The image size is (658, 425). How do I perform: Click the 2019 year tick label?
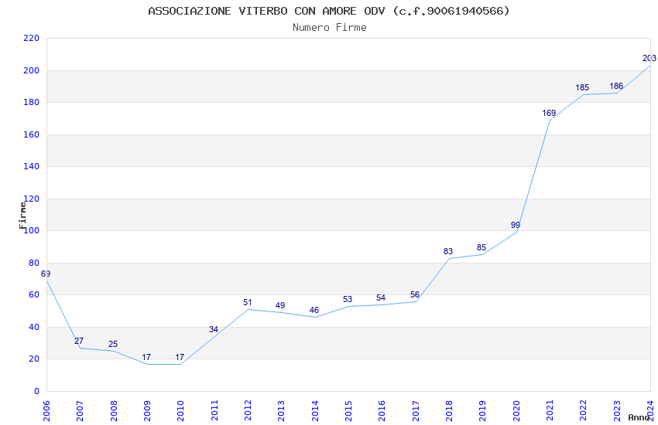(x=482, y=411)
